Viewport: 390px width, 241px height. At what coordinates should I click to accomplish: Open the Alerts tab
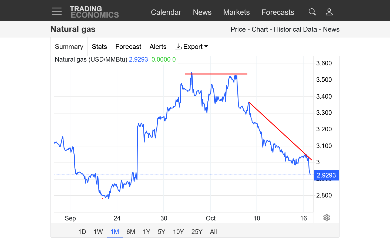tap(158, 47)
